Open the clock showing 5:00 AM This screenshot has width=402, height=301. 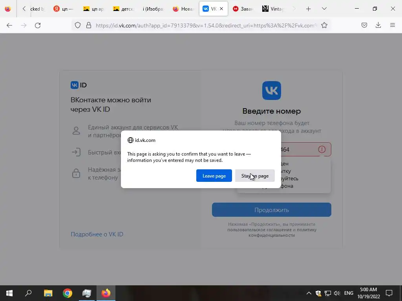pos(368,293)
